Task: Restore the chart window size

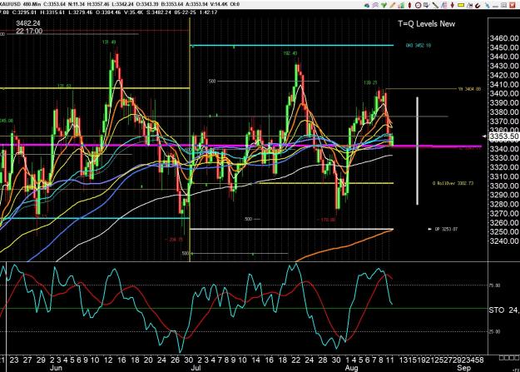Action: tap(503, 5)
